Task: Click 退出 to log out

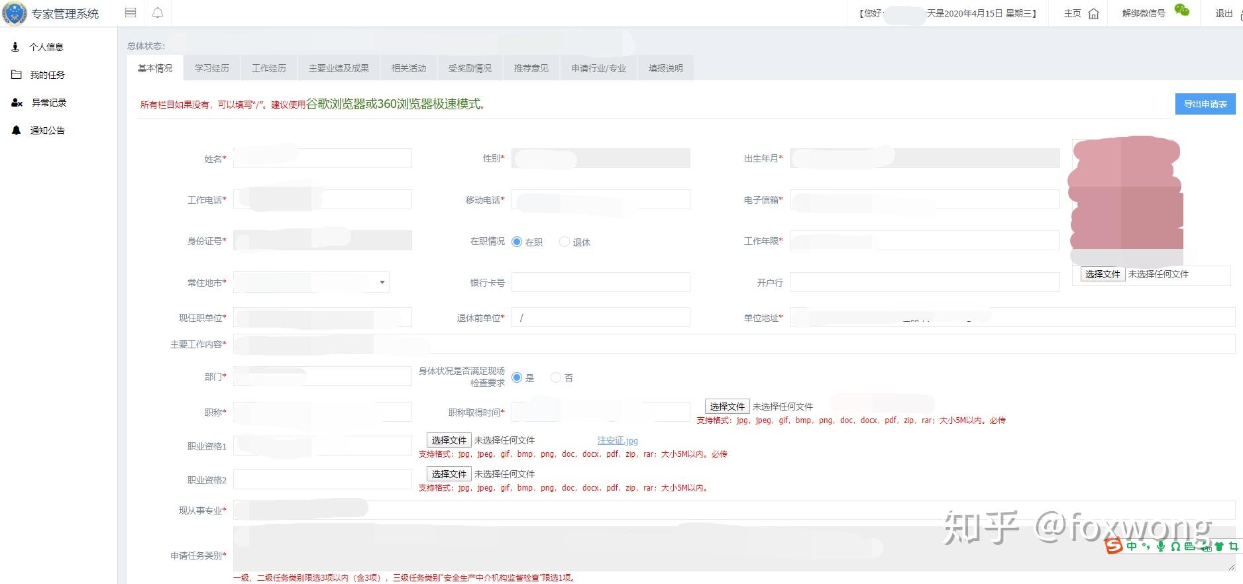Action: point(1224,13)
